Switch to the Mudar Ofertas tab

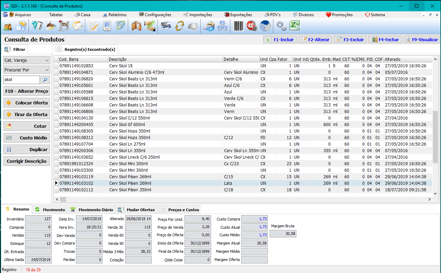coord(136,209)
